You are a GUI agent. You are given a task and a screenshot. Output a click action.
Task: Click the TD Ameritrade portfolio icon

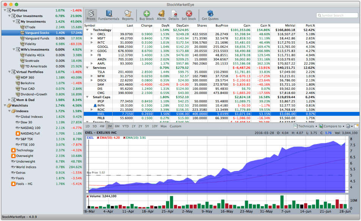click(22, 66)
